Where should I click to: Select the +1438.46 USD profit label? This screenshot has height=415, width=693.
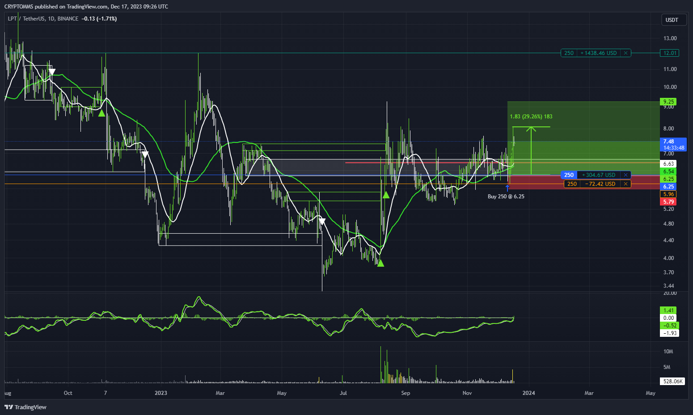(x=599, y=53)
